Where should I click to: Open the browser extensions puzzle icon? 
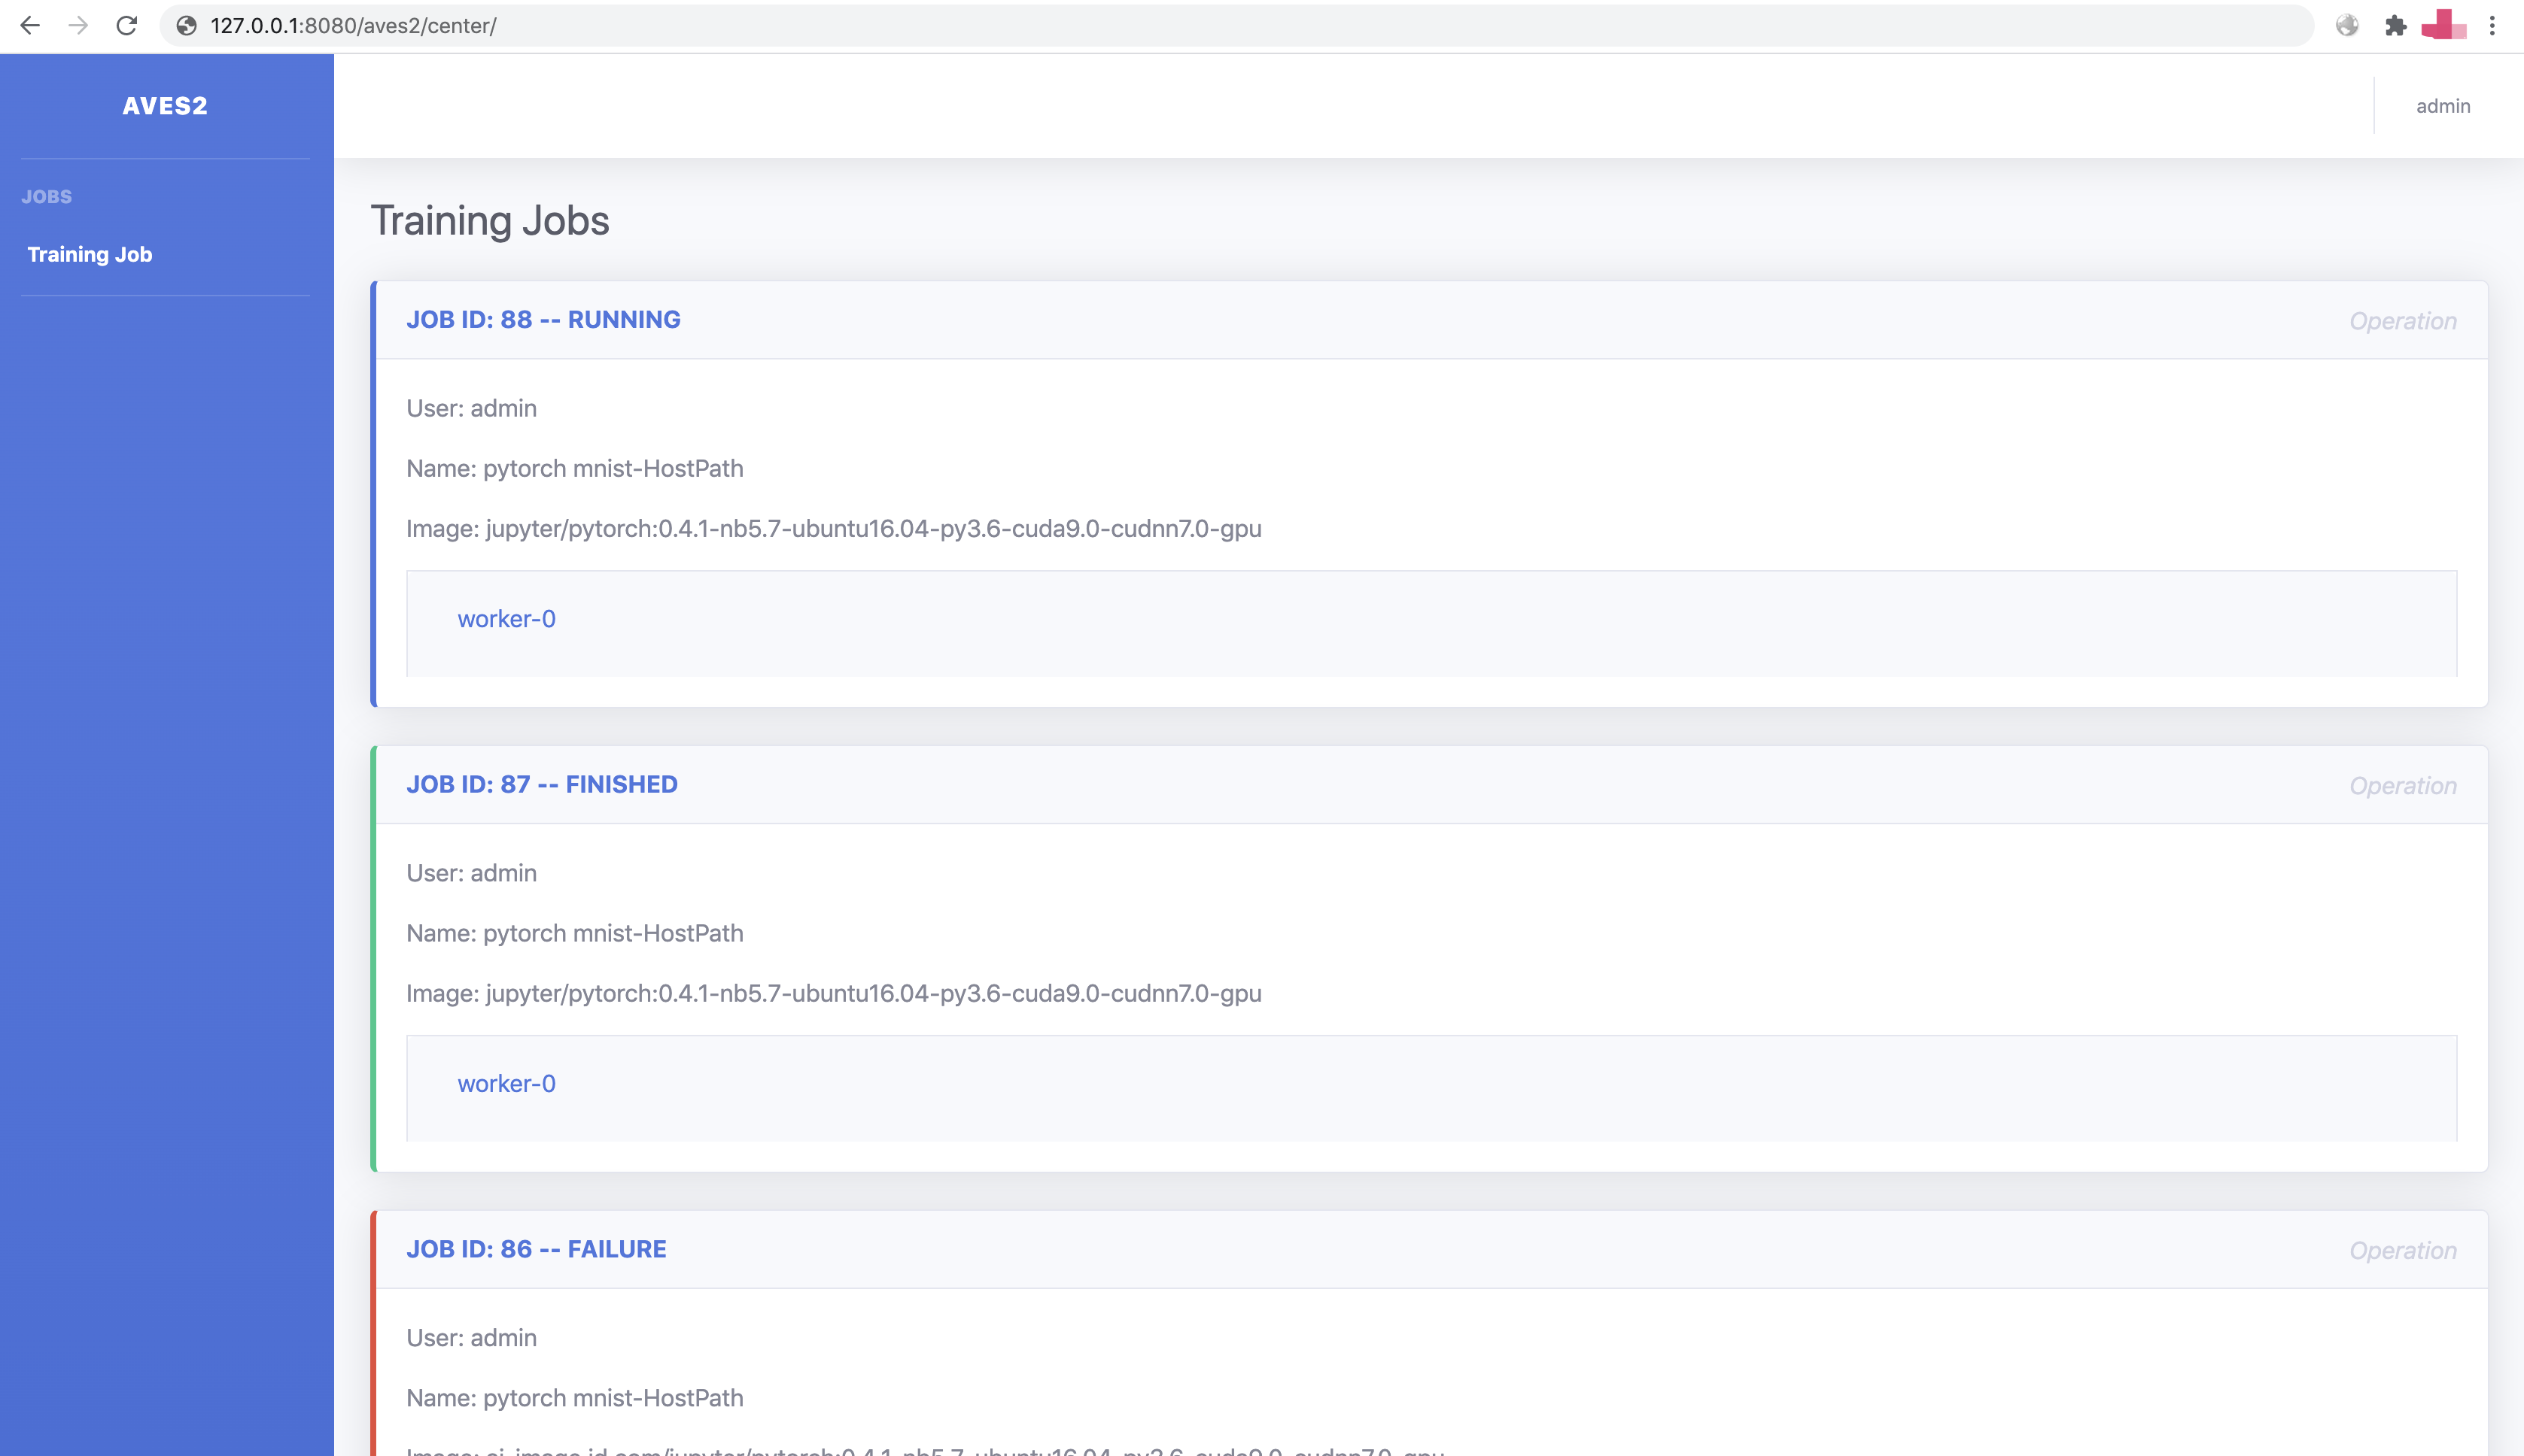(x=2395, y=25)
